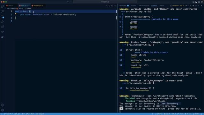Switch to main.rs tab
Viewport: 204px width, 115px height.
click(11, 6)
